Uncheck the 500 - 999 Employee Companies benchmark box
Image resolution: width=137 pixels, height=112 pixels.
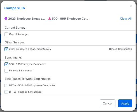click(6, 64)
